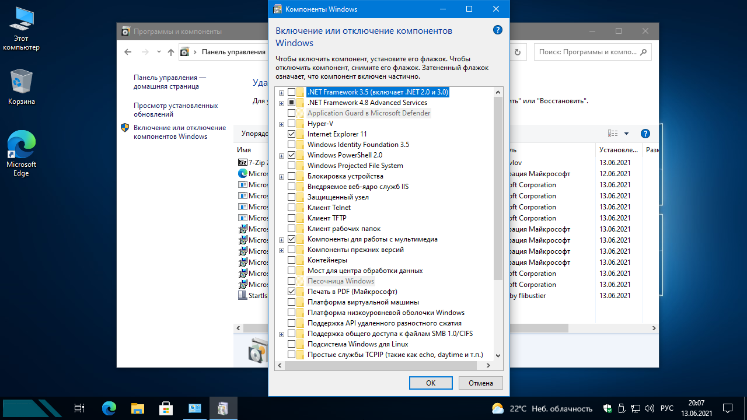Click the Task View taskbar icon

pos(79,408)
